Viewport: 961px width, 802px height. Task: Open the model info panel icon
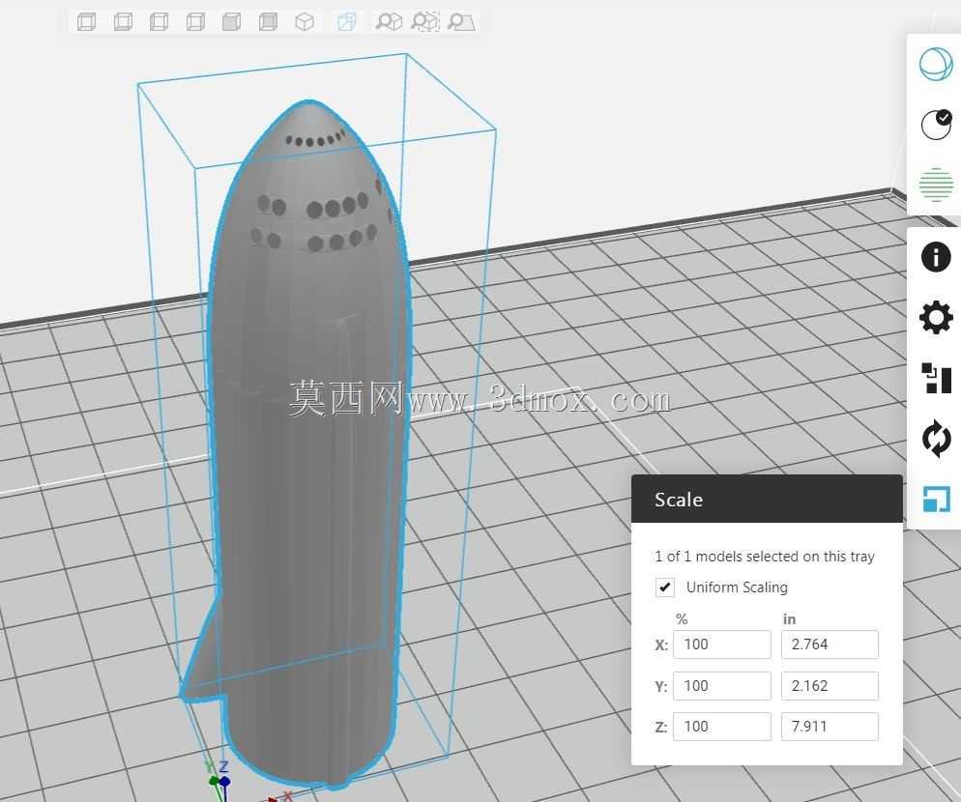coord(936,257)
